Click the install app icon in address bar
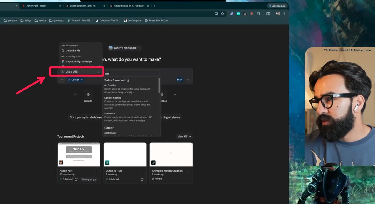 coord(216,14)
